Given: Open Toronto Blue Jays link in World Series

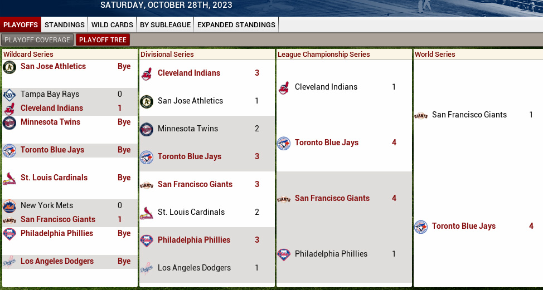Looking at the screenshot, I should point(464,226).
